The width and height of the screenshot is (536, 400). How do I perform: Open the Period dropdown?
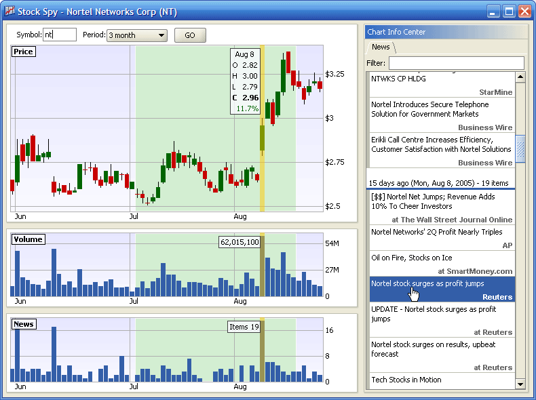tap(136, 35)
